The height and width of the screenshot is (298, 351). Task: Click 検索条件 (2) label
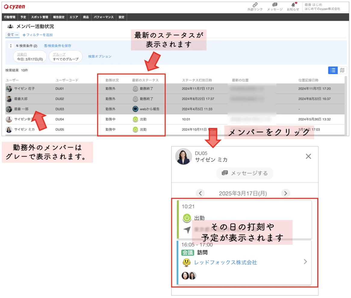tap(26, 46)
